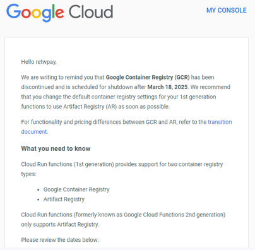Click the bold 'March 18, 2025' date
Screen dimensions: 255x250
(x=167, y=87)
